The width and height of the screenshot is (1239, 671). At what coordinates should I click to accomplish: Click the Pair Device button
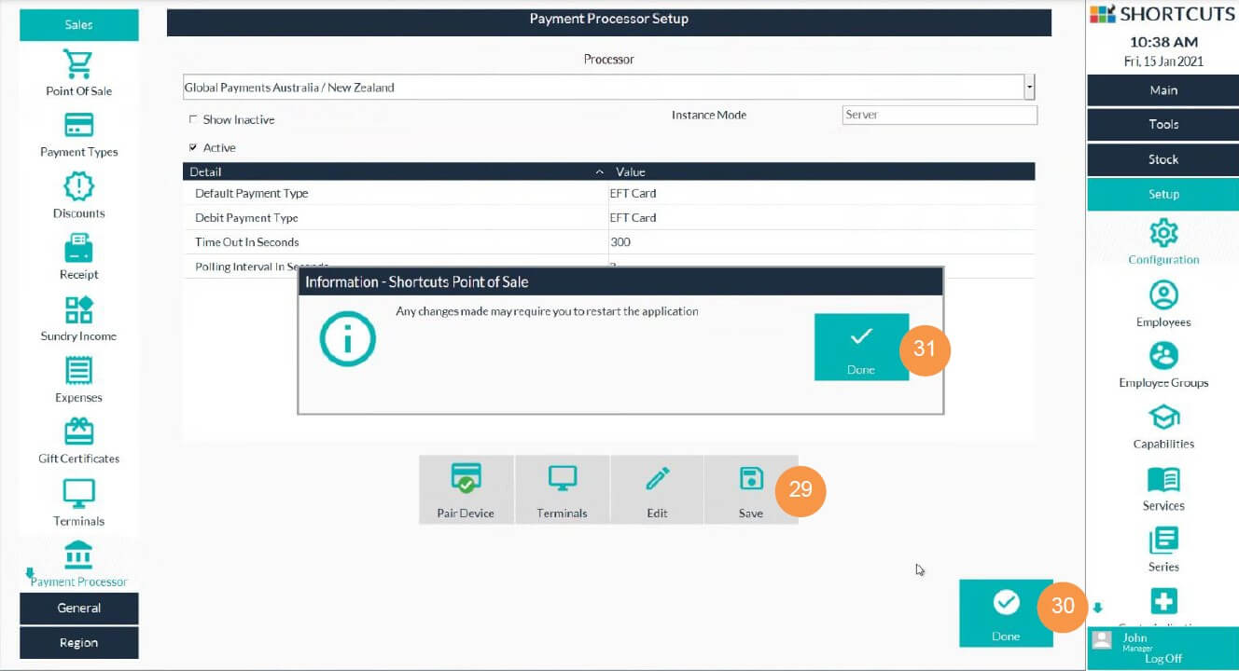point(466,489)
